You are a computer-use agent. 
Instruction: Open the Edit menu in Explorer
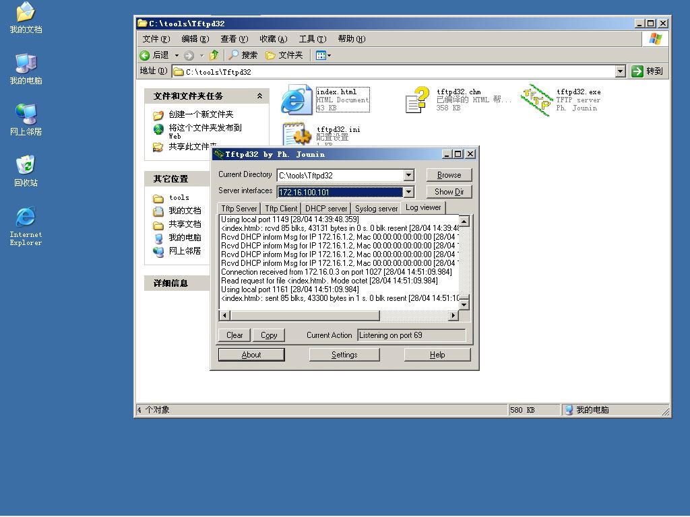click(195, 38)
